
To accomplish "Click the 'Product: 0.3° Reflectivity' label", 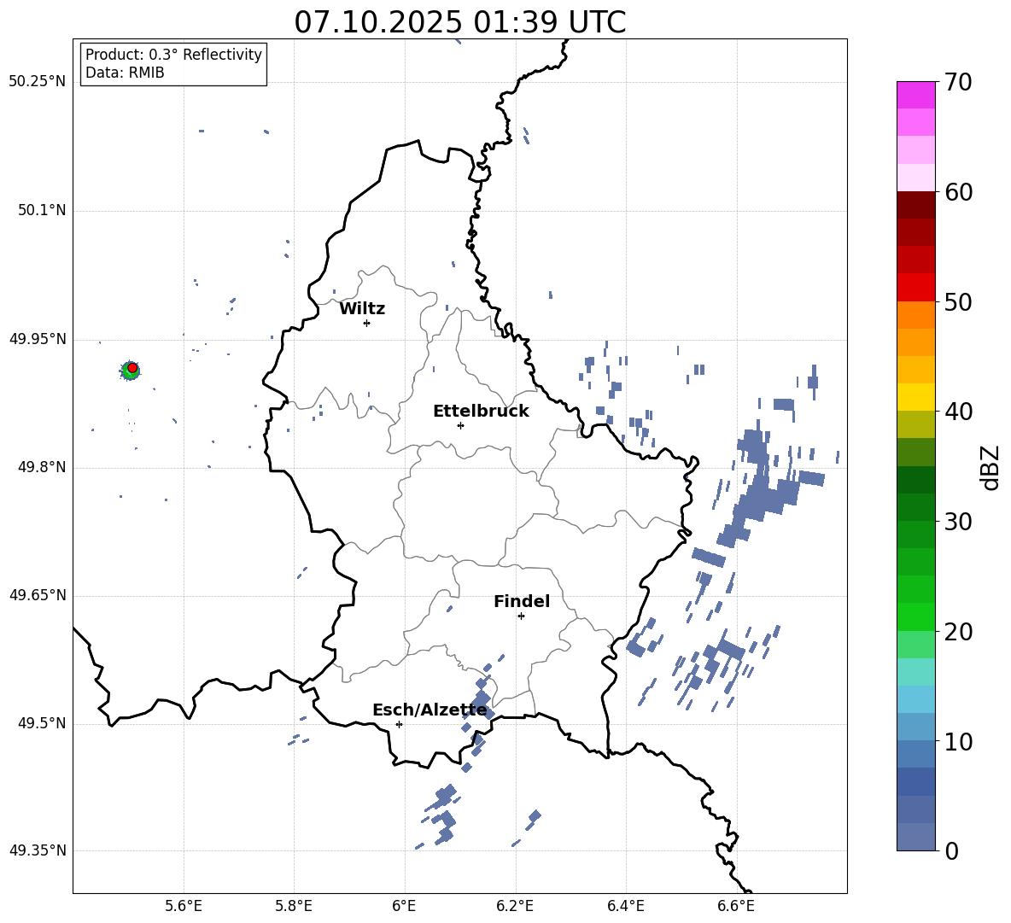I will 173,55.
